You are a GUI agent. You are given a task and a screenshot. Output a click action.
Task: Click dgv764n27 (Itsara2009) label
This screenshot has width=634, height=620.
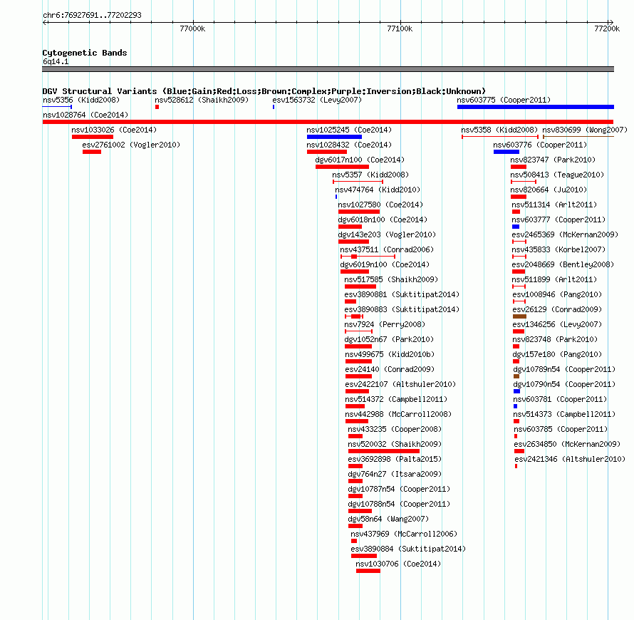tap(395, 474)
